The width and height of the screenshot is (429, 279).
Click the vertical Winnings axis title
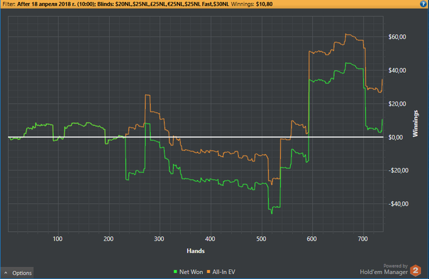click(x=416, y=124)
